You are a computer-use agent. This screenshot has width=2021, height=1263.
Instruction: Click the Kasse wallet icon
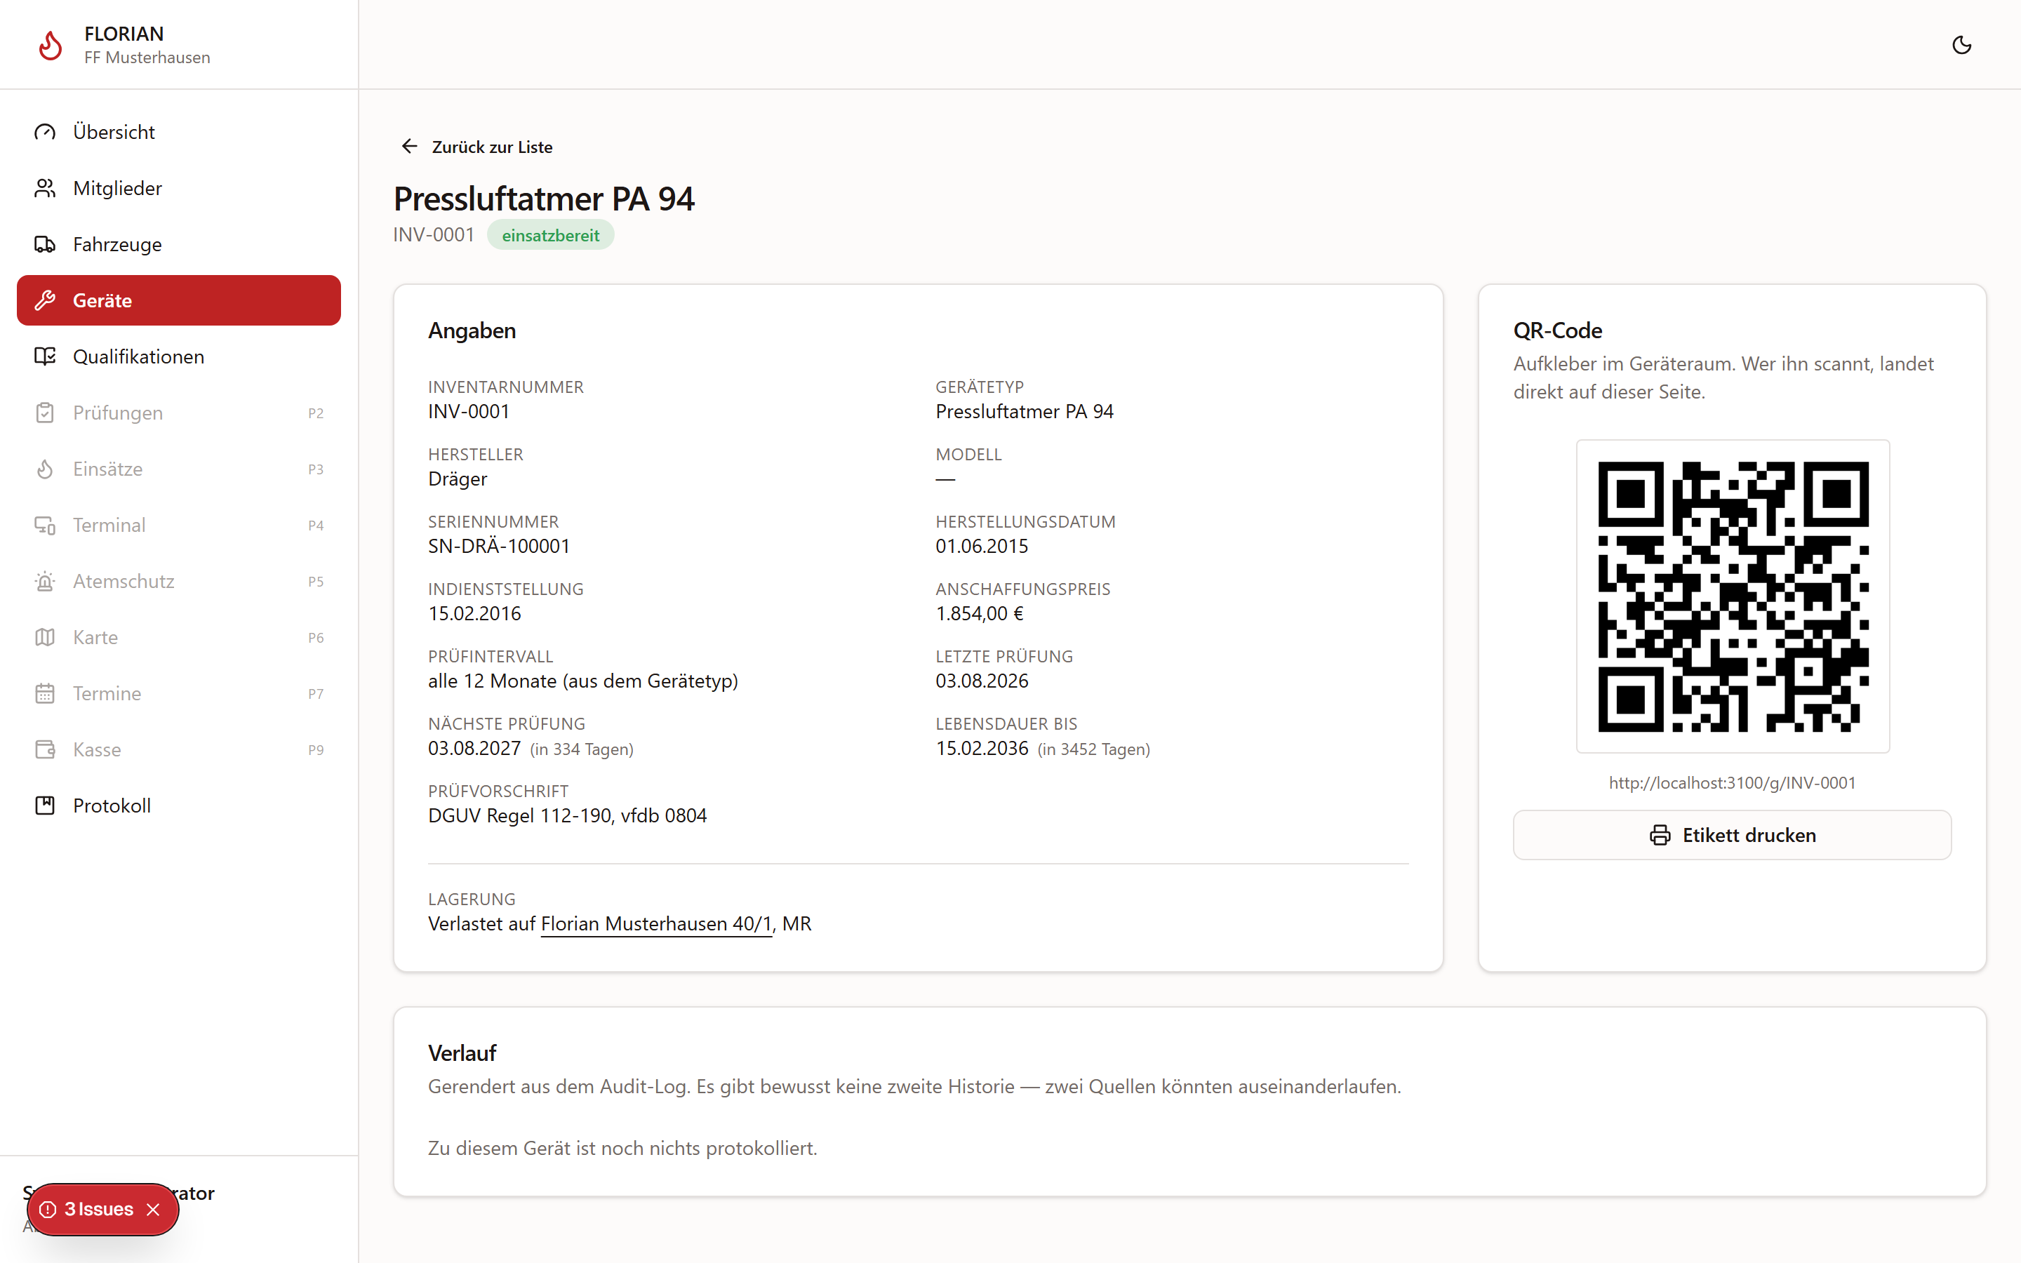45,749
